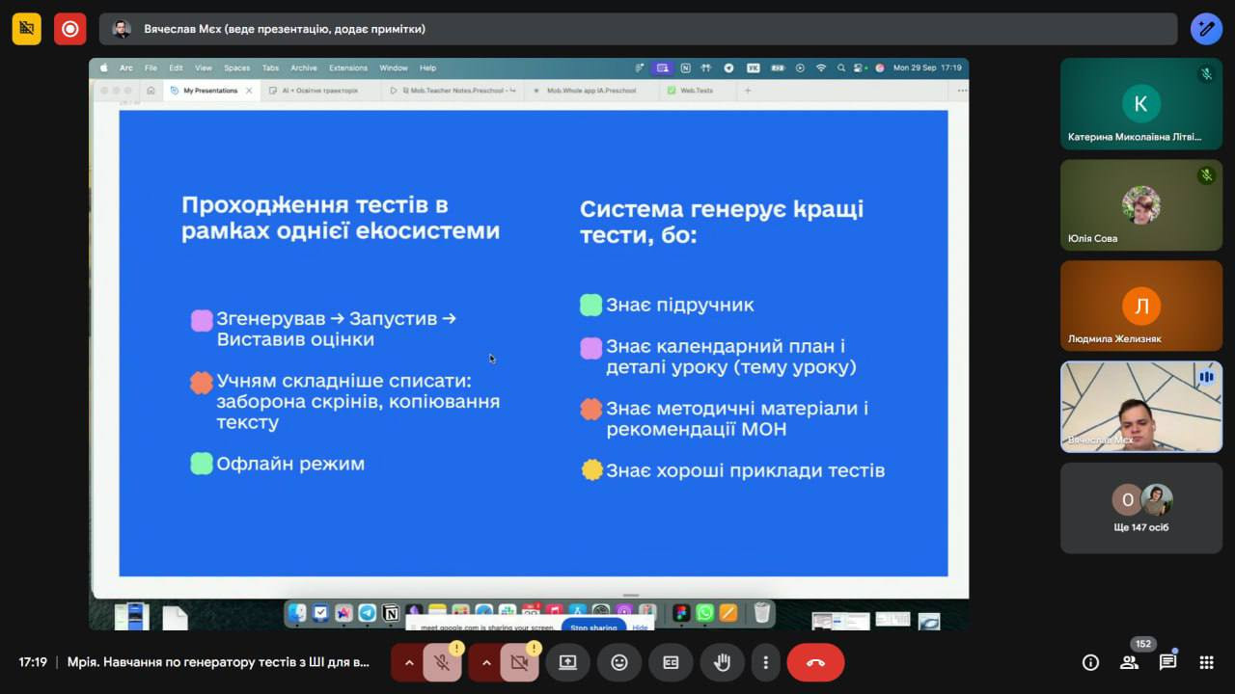Viewport: 1235px width, 694px height.
Task: Click the Hide link next to Stop sharing
Action: click(641, 627)
